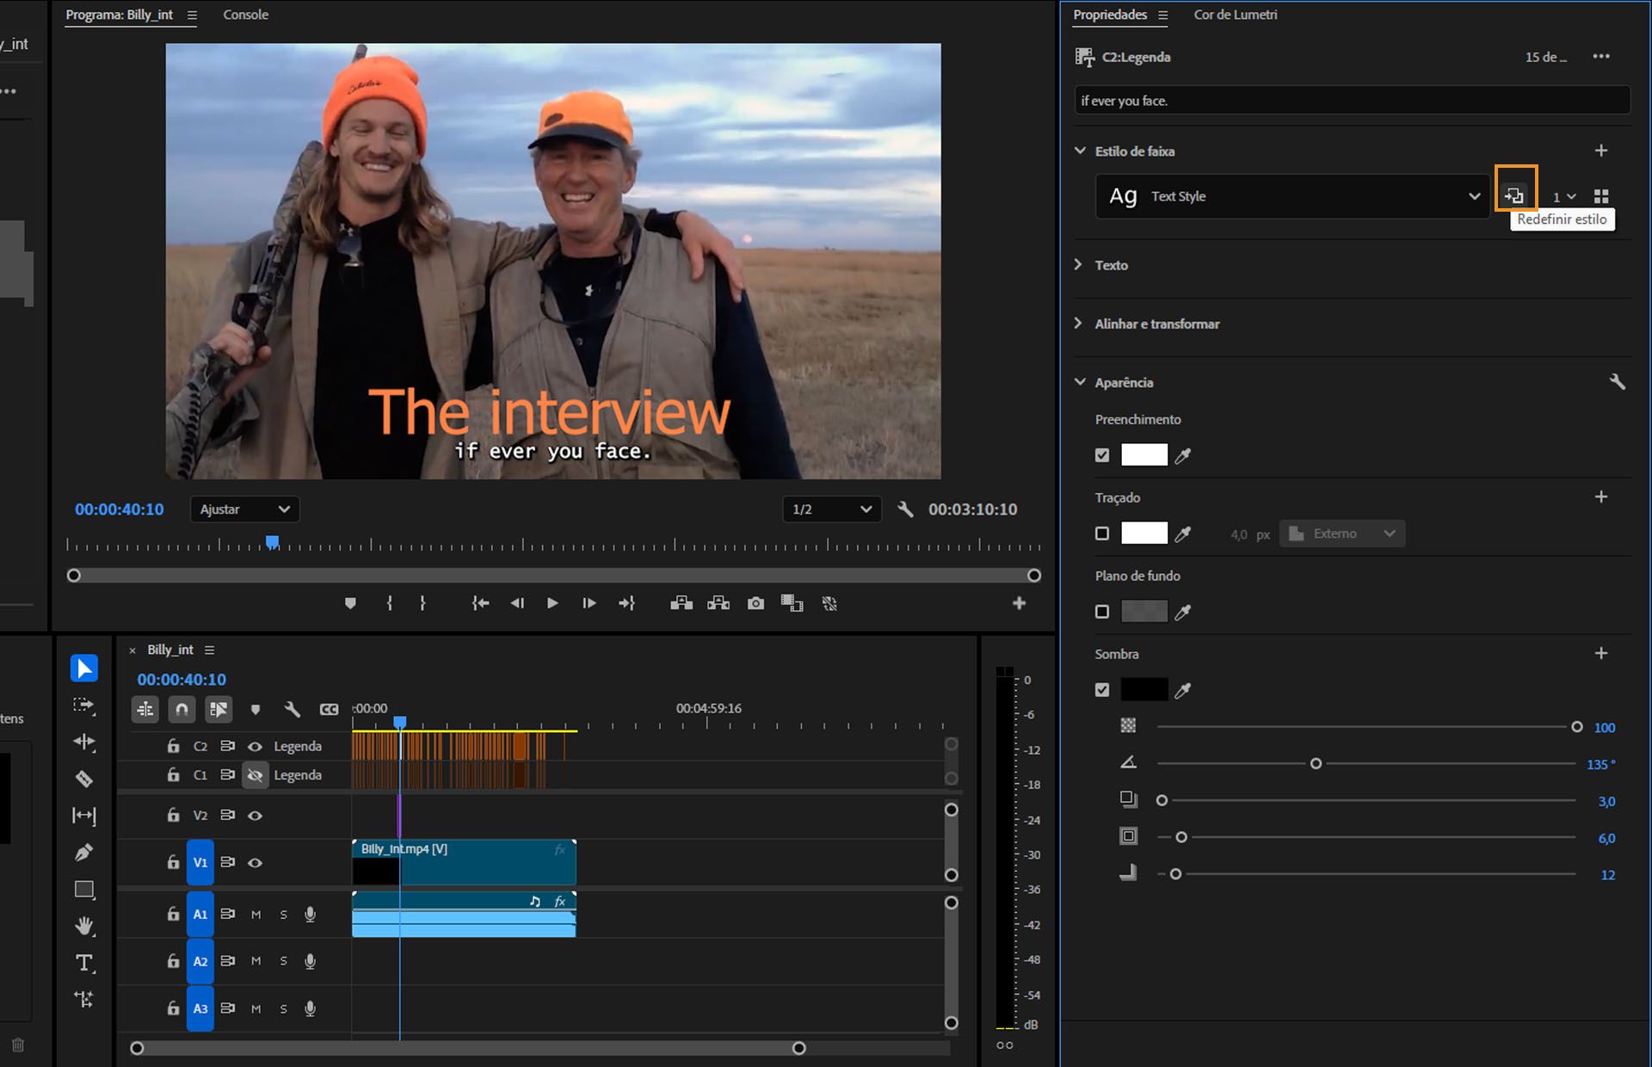Toggle Snap in Timeline magnet icon
Screen dimensions: 1652x1067
182,709
